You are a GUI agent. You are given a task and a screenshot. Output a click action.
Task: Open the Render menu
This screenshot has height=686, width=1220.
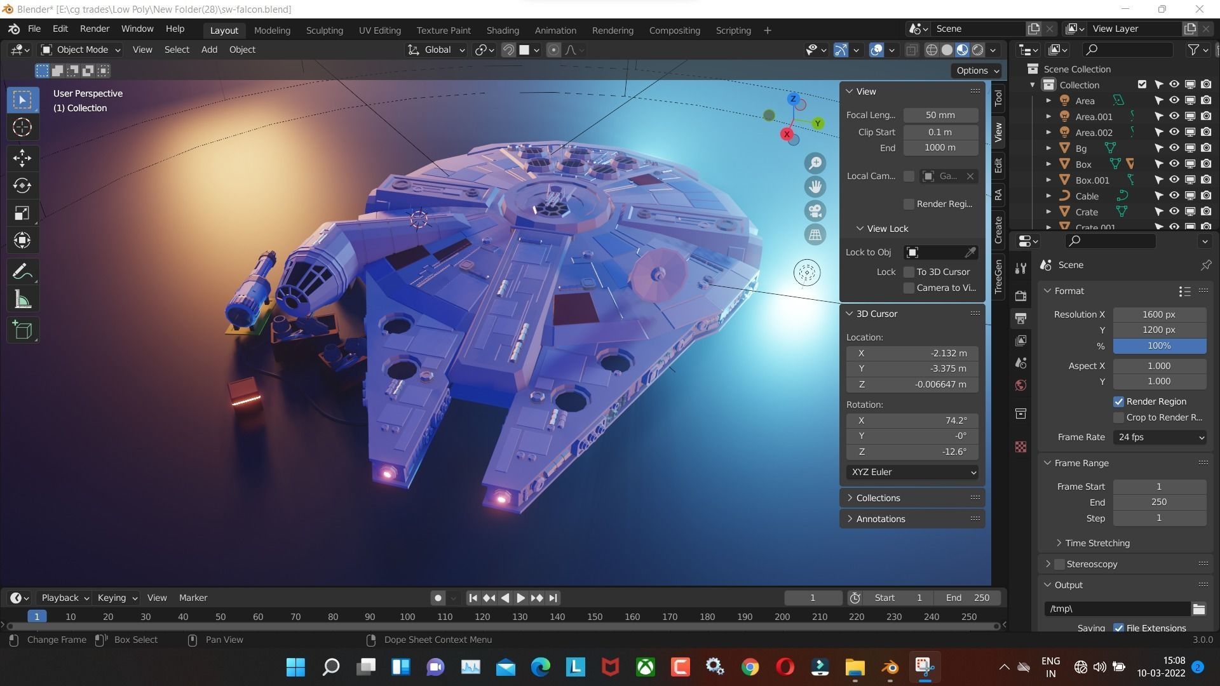click(x=95, y=29)
